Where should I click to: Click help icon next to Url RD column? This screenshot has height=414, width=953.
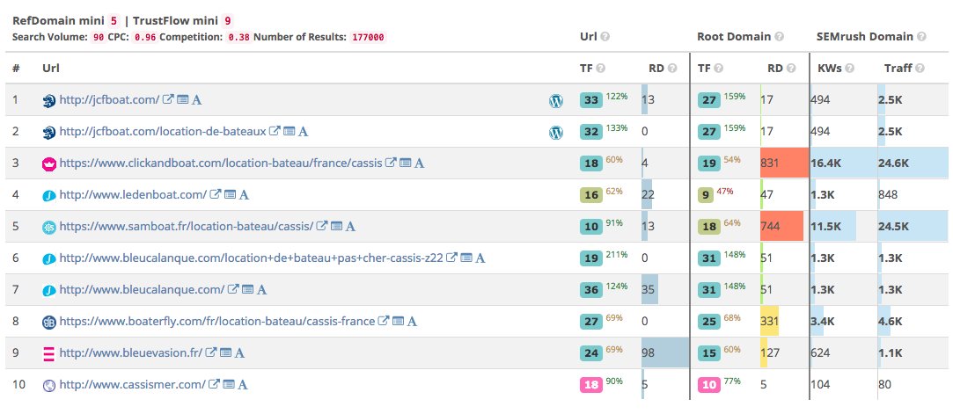[671, 68]
